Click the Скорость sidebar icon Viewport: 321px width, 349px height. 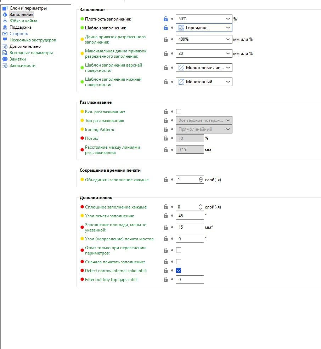coord(5,34)
